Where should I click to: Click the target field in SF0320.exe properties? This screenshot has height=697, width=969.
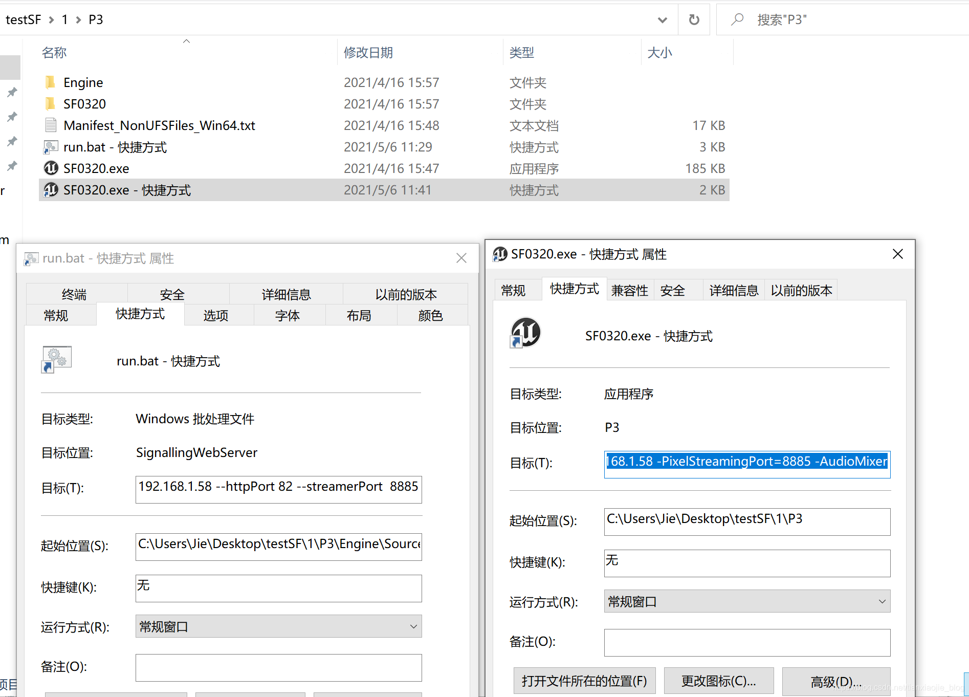tap(747, 464)
